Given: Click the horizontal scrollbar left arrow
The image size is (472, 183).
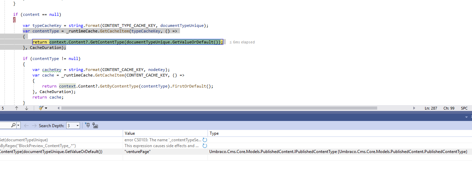Looking at the screenshot, I should pyautogui.click(x=58, y=108).
